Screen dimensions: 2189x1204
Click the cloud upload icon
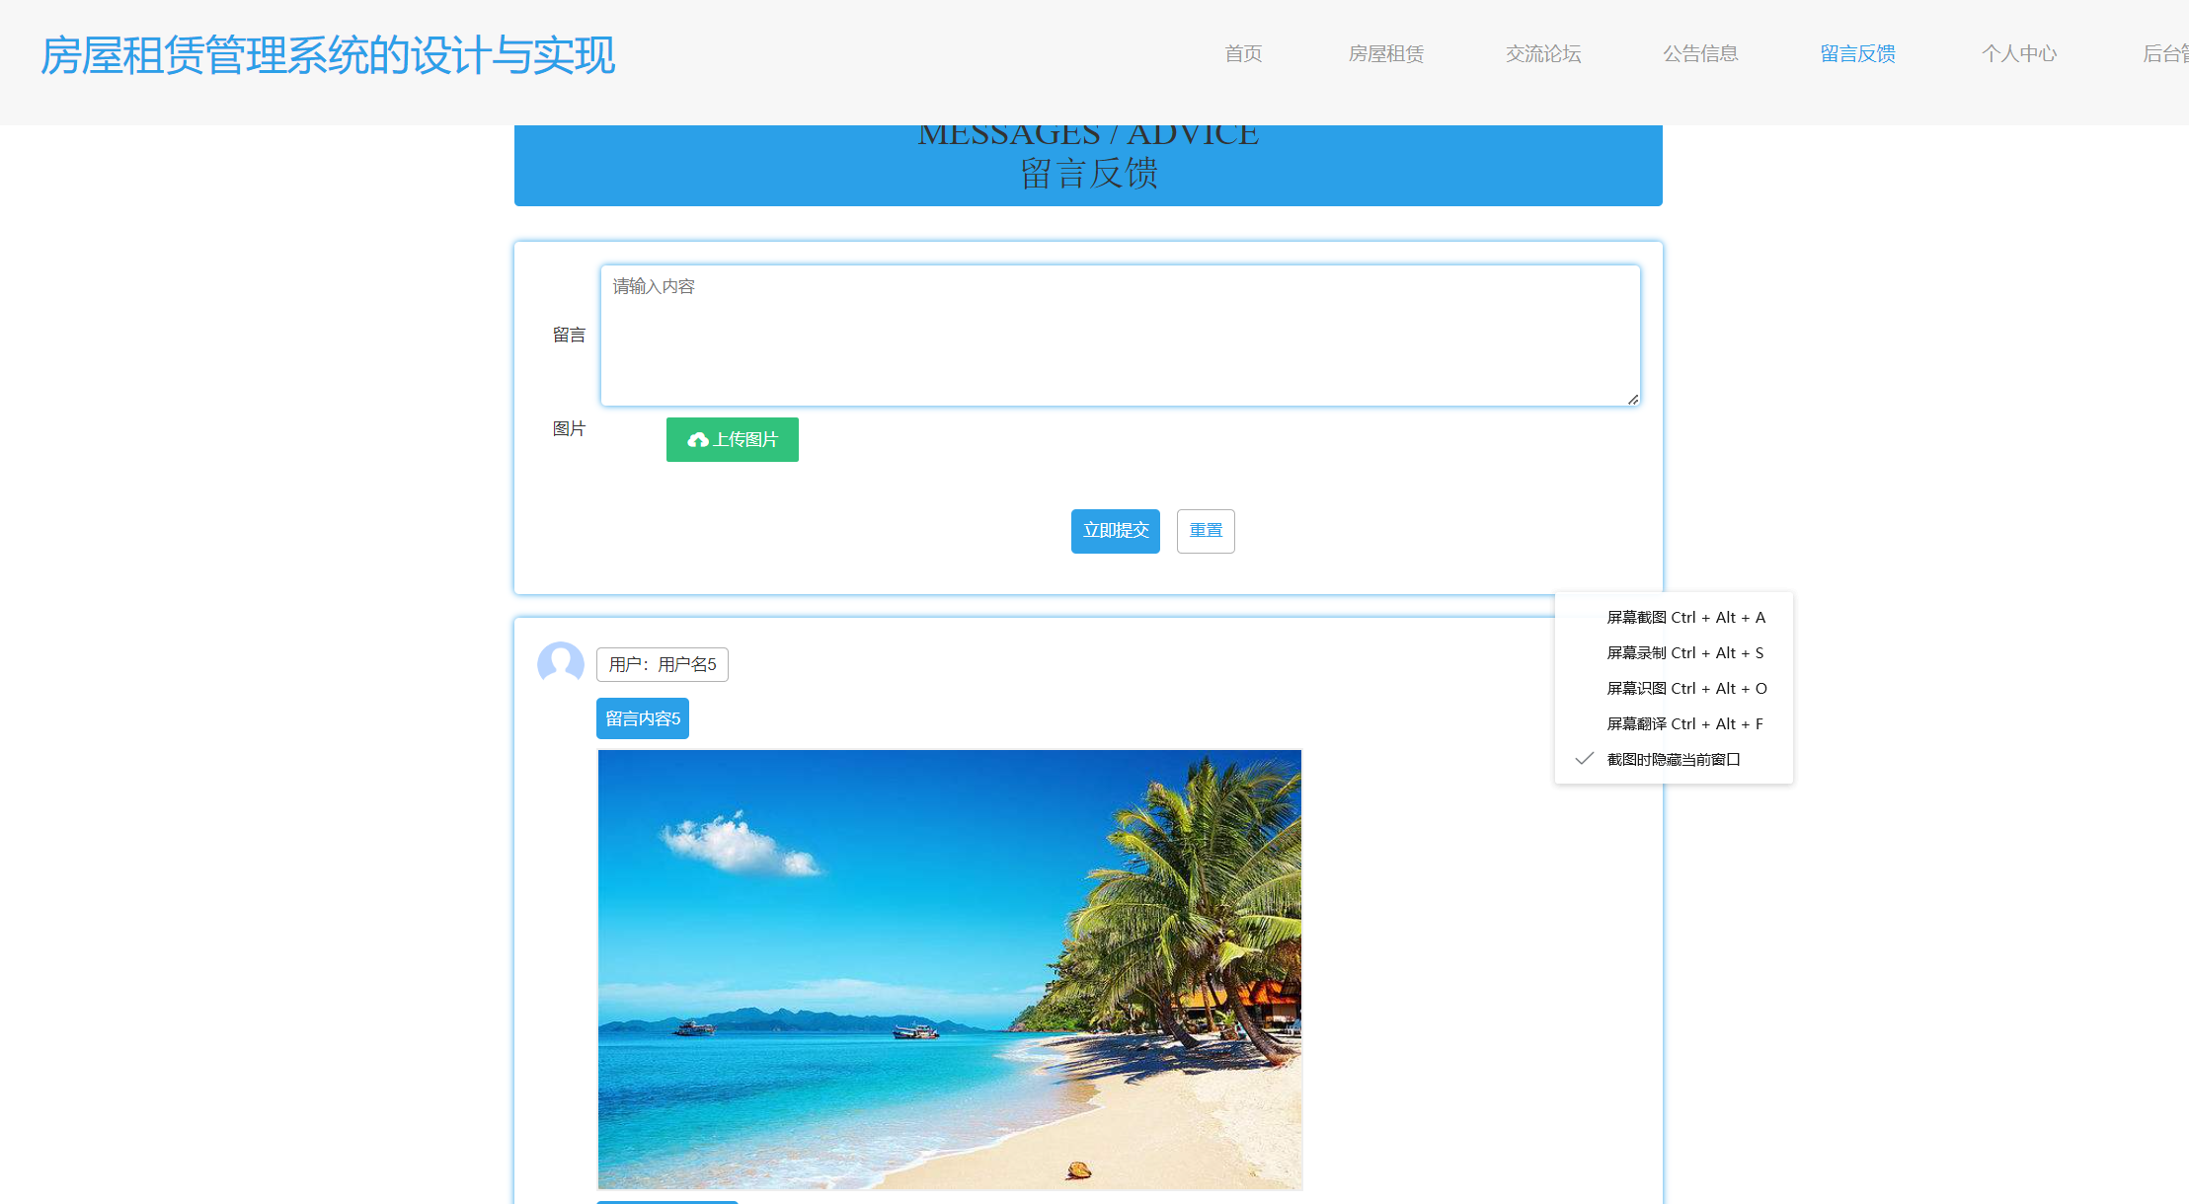pos(697,440)
